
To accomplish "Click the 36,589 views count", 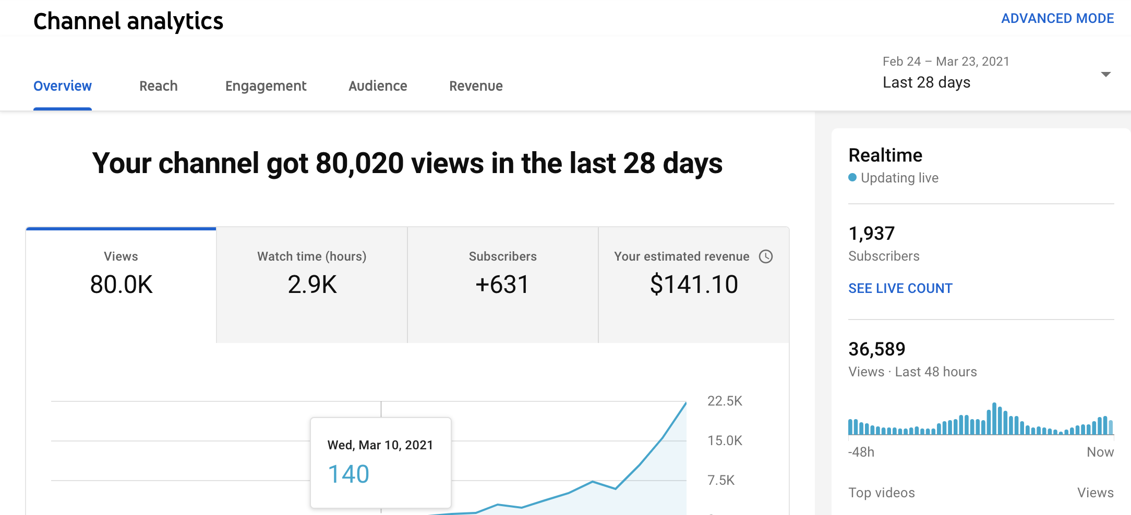I will coord(877,349).
